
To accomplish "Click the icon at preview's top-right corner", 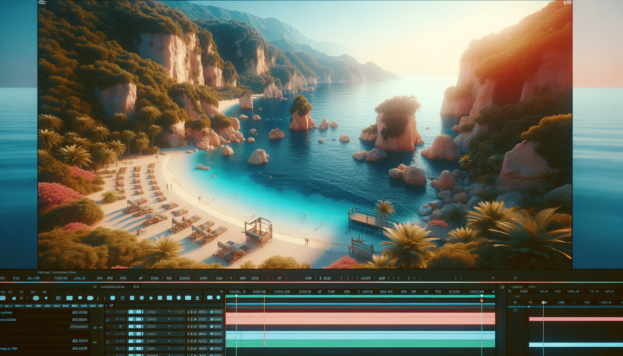I will [x=568, y=2].
